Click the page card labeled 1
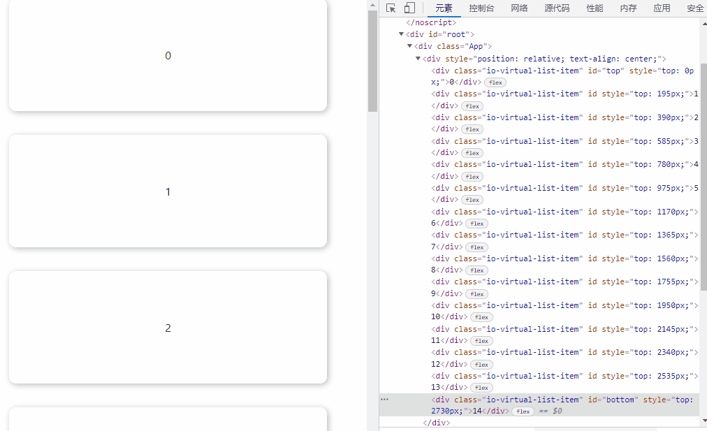Viewport: 707px width, 431px height. coord(168,191)
